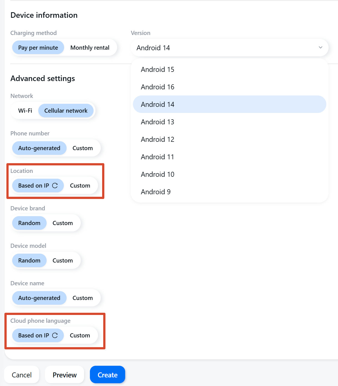Click the Cancel button

pyautogui.click(x=22, y=375)
